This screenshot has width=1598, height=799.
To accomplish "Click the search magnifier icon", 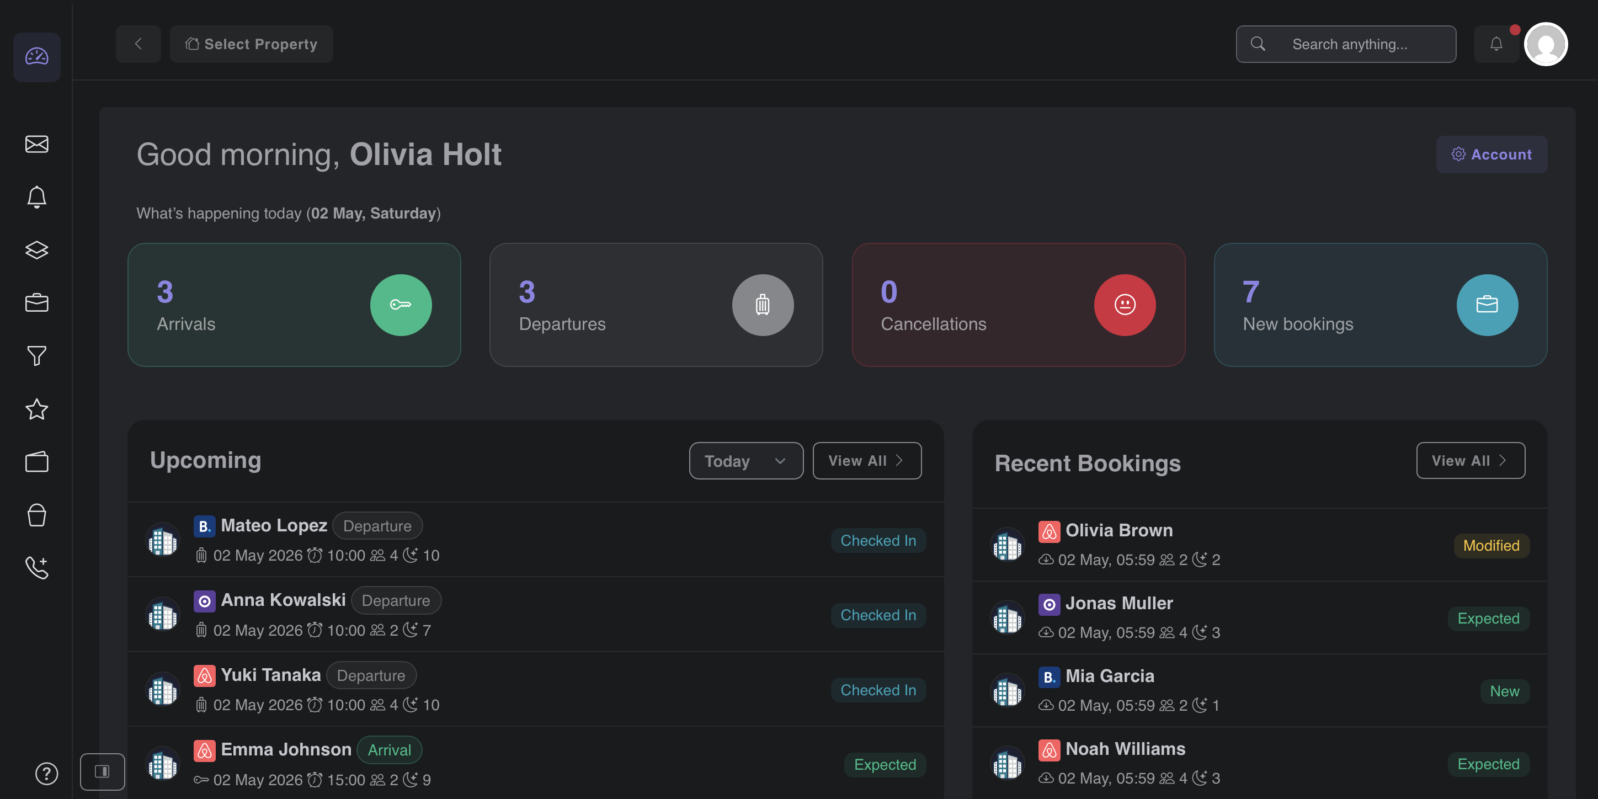I will pos(1258,44).
